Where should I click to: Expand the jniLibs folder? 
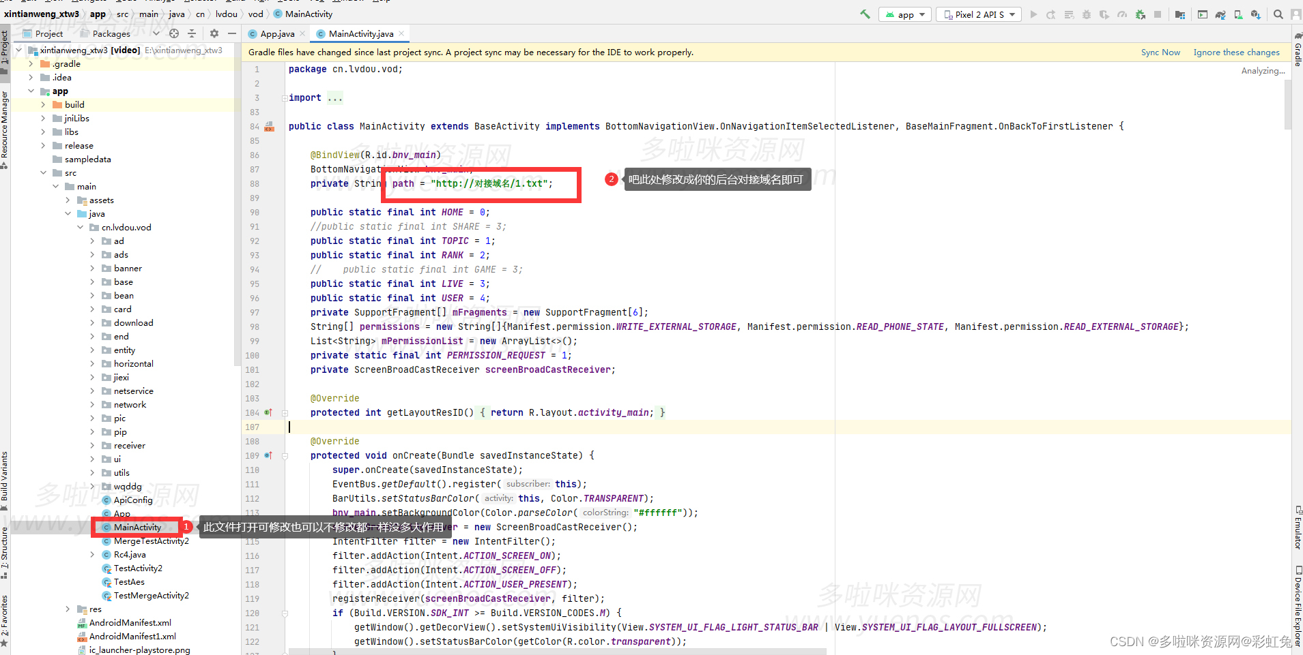[43, 118]
